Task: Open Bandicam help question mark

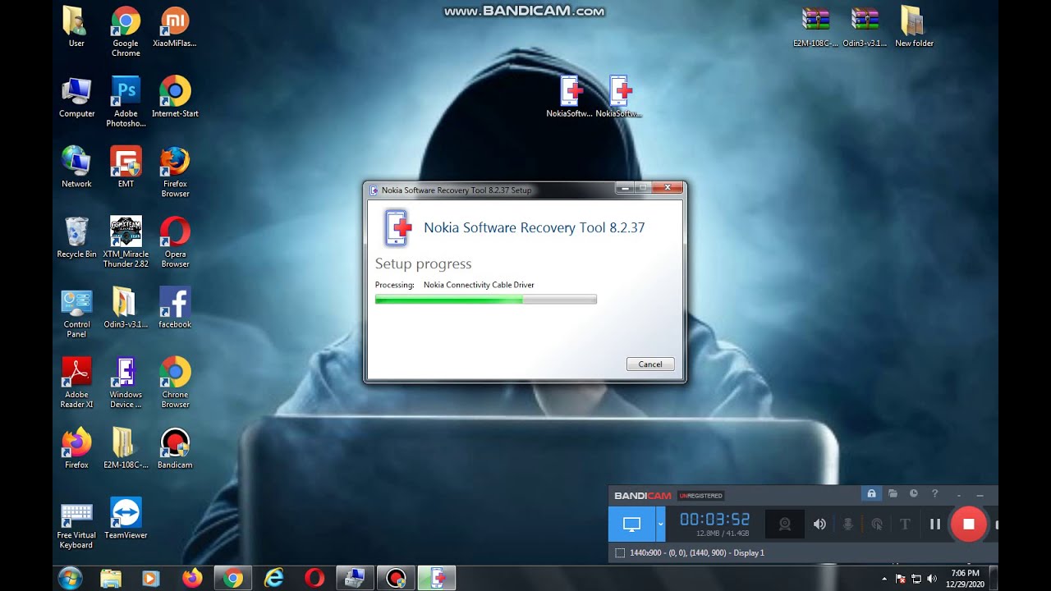Action: pos(934,493)
